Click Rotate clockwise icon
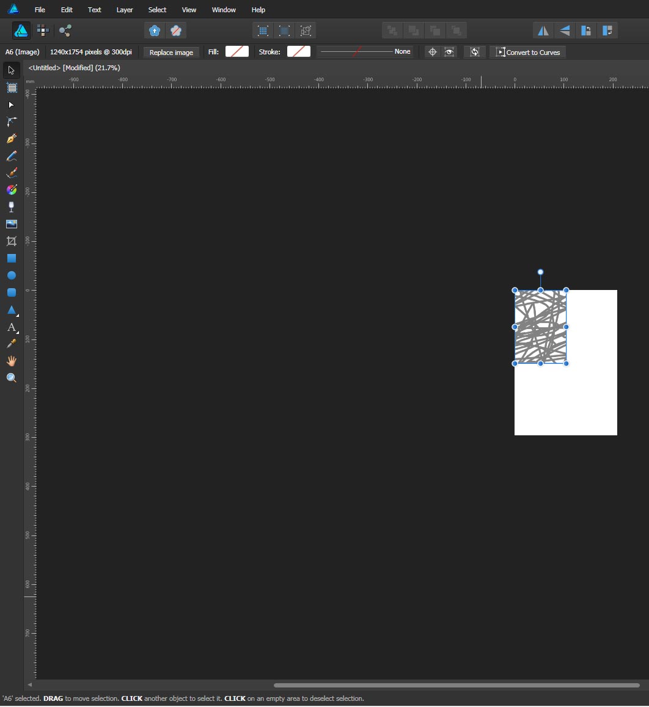 tap(607, 31)
